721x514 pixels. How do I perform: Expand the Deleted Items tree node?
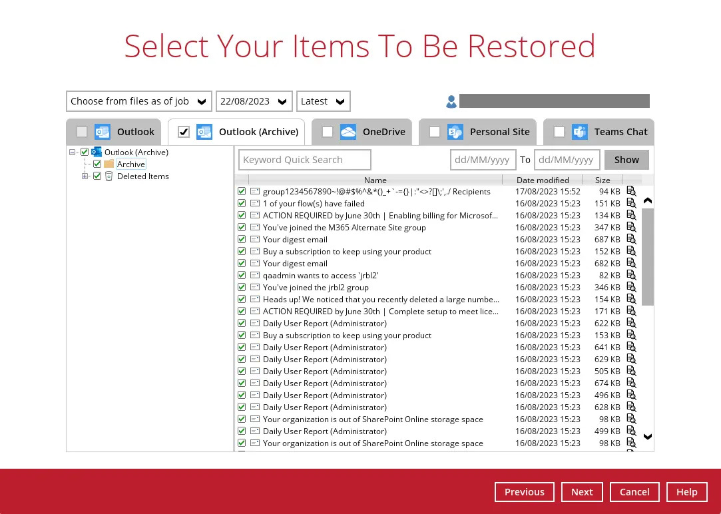point(85,176)
